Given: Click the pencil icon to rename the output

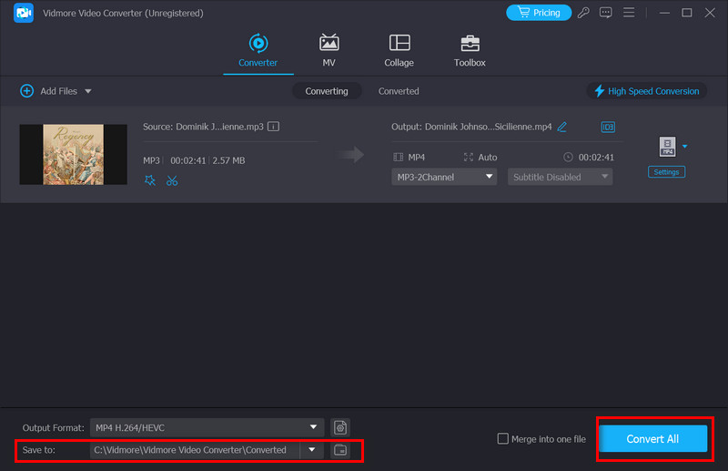Looking at the screenshot, I should point(561,127).
